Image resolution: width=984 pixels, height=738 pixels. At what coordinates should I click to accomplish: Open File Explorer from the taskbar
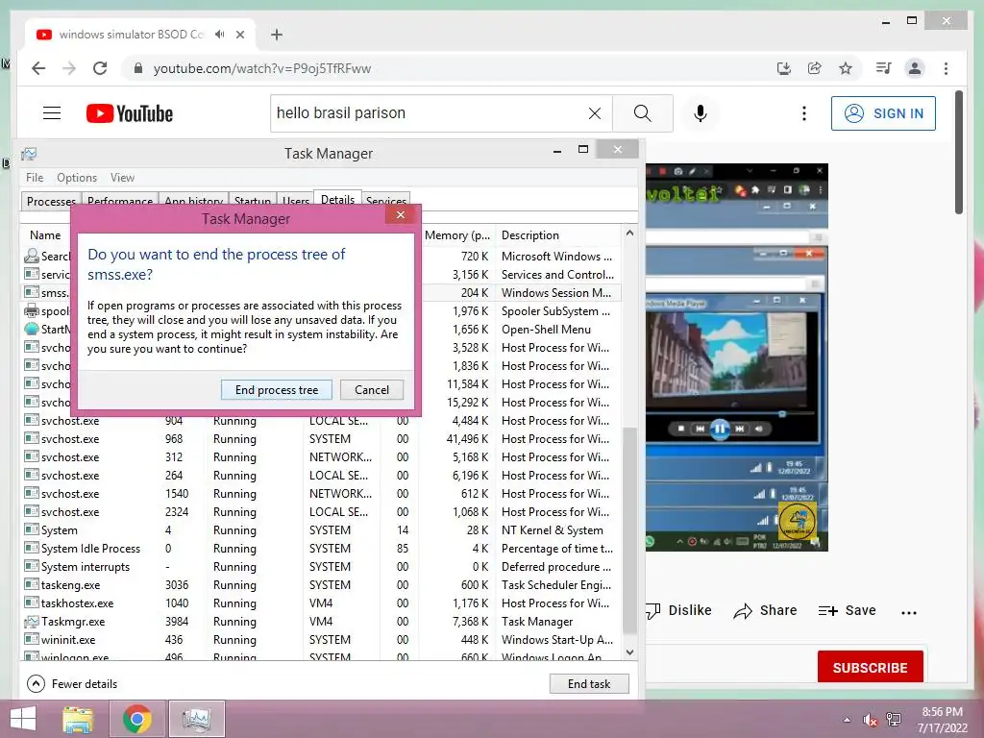[78, 719]
